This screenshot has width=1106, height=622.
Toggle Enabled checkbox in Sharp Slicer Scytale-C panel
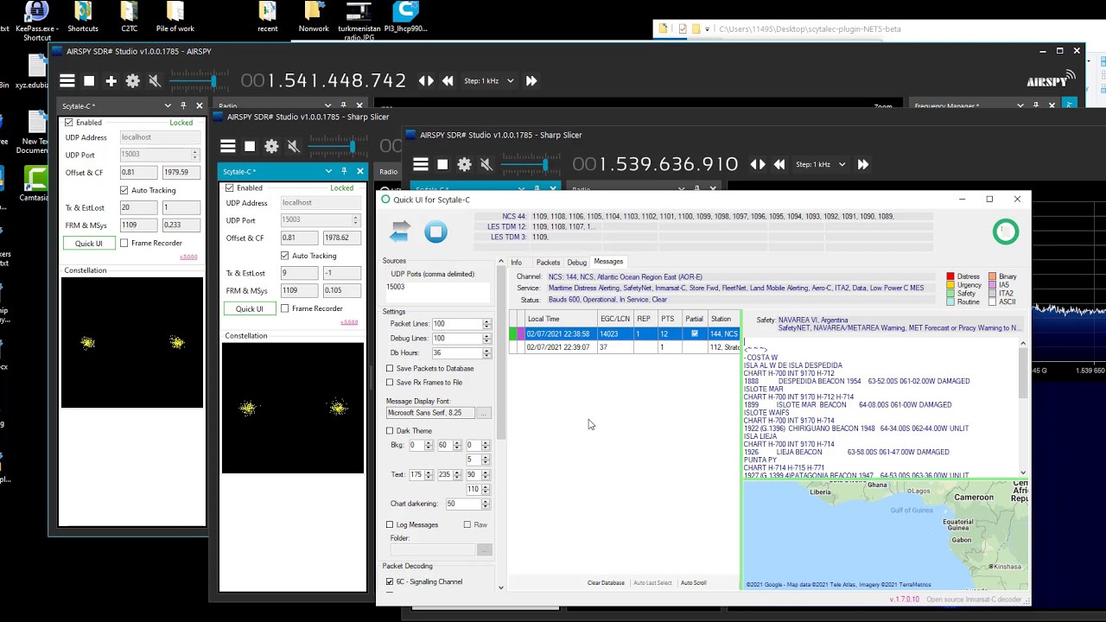(229, 188)
